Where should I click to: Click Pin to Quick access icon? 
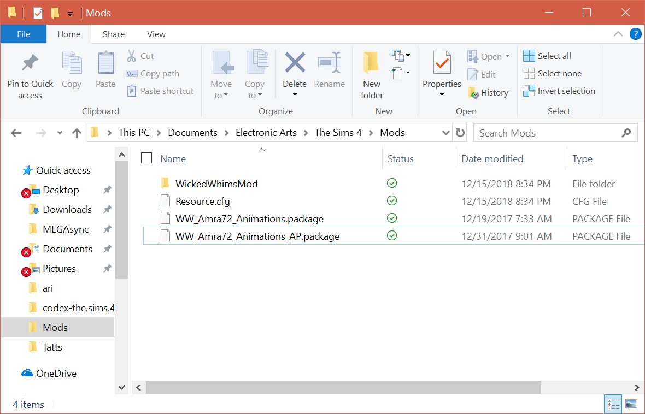(x=30, y=63)
